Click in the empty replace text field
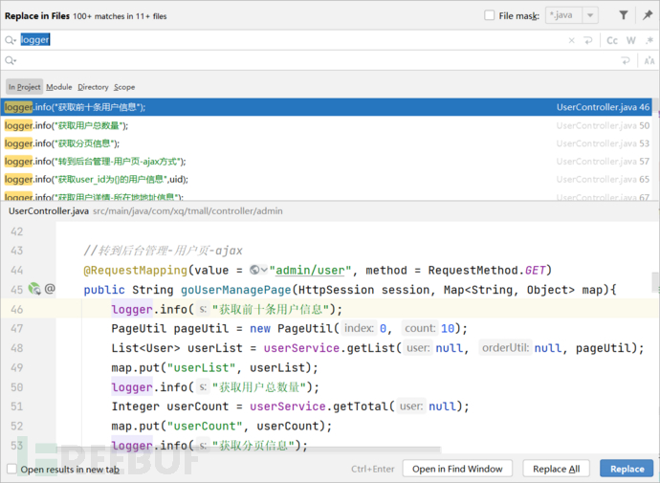Screen dimensions: 660x483 pyautogui.click(x=287, y=60)
